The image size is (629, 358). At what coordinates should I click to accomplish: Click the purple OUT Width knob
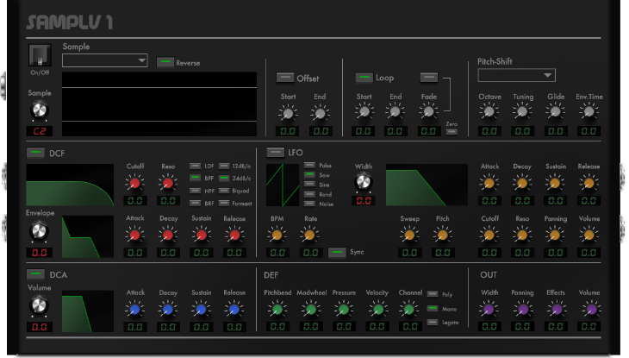coord(489,310)
